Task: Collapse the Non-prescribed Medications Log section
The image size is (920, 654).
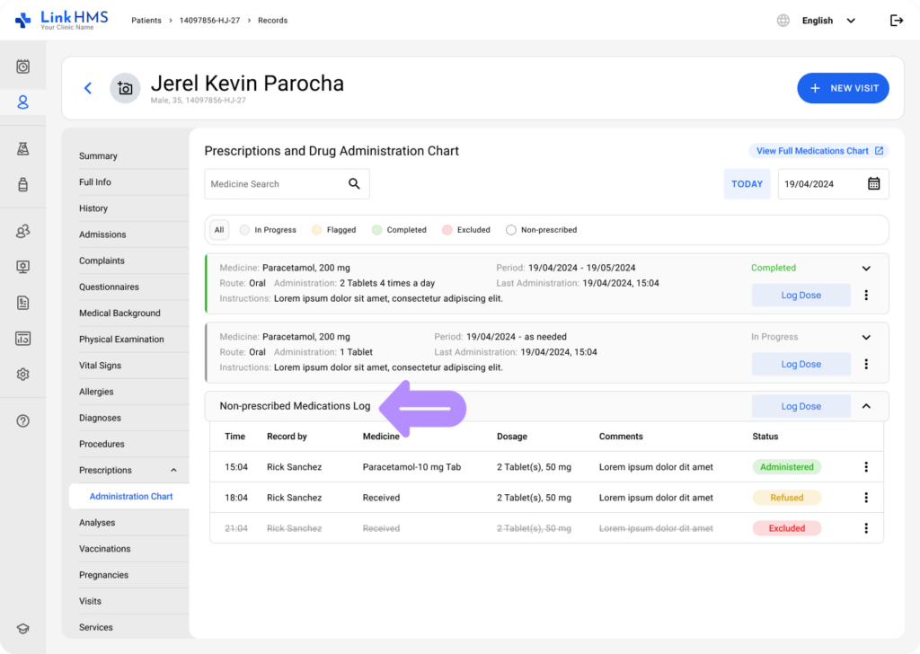Action: click(866, 406)
